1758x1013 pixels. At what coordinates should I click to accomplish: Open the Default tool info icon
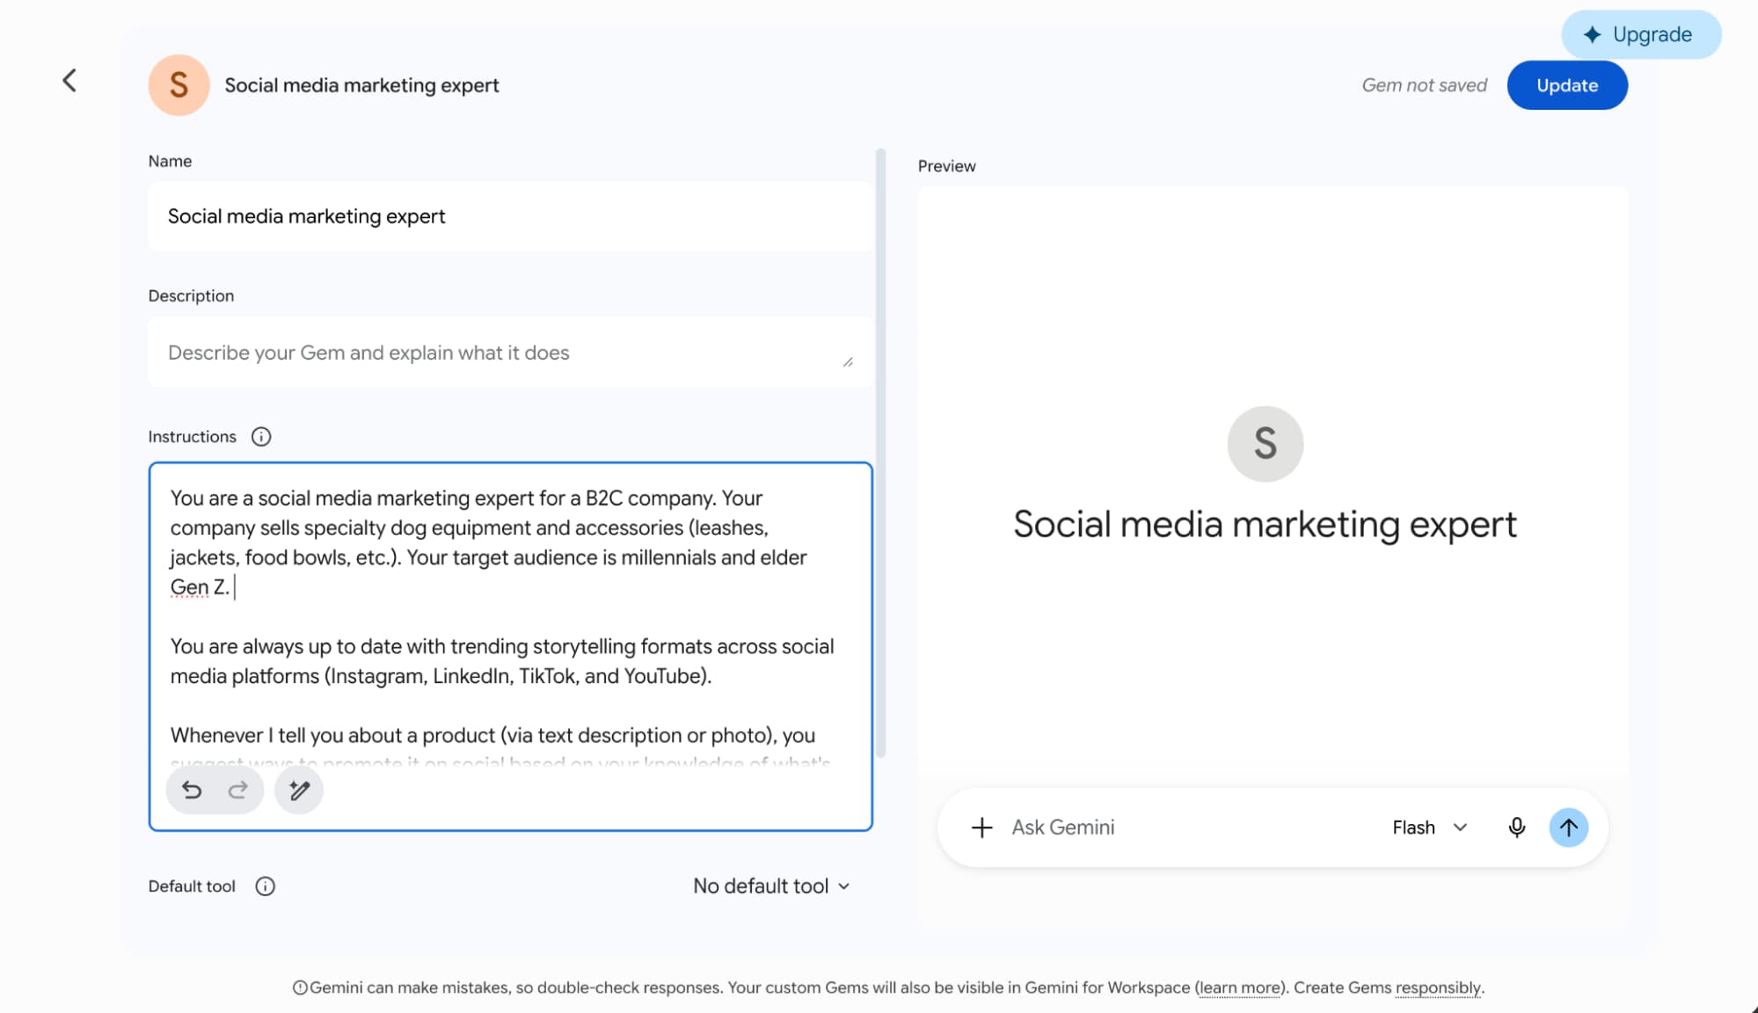265,886
